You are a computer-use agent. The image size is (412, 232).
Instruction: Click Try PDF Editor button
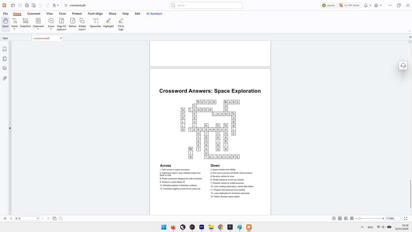click(x=350, y=5)
